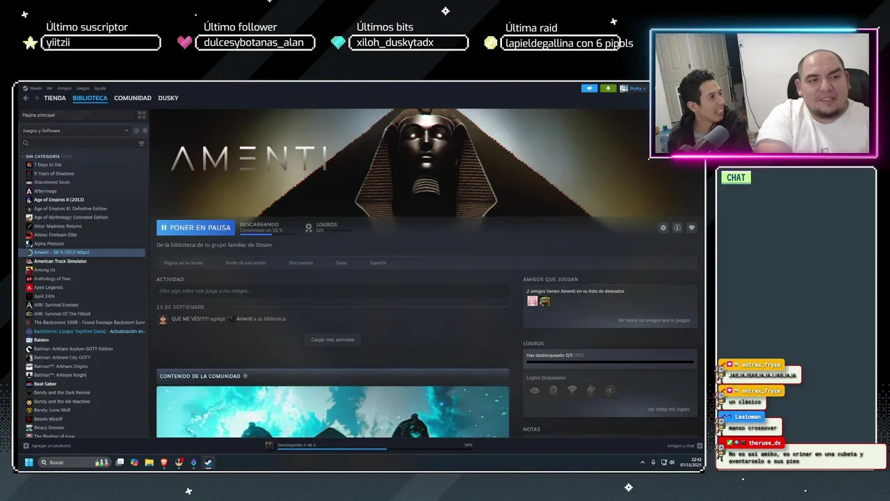Open Guías link
The image size is (890, 501).
[x=341, y=263]
